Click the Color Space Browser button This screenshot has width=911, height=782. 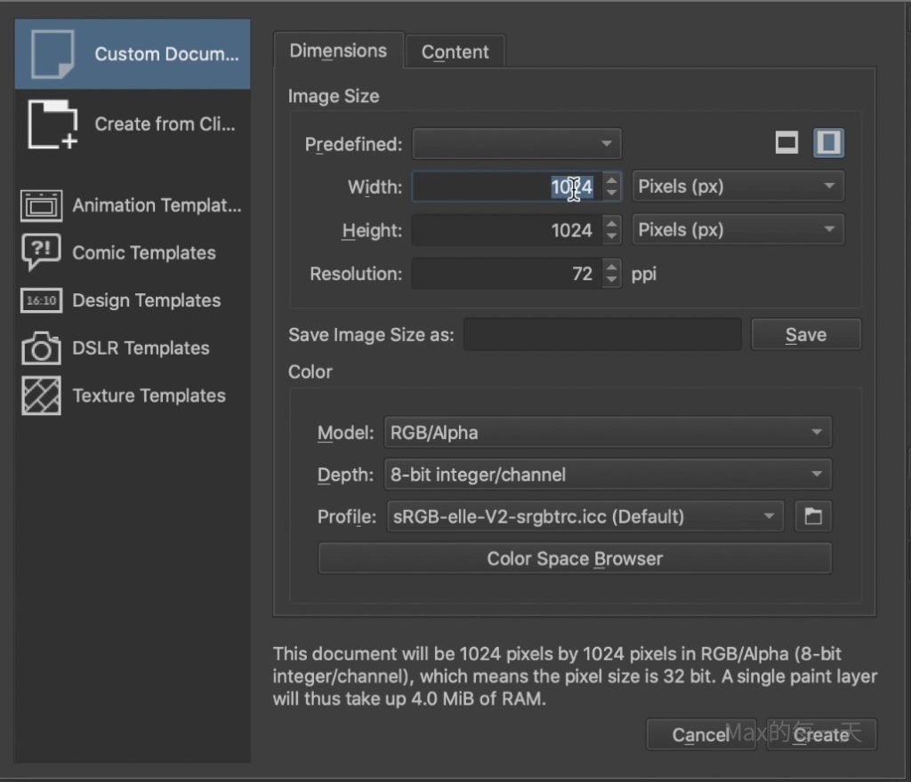click(575, 559)
